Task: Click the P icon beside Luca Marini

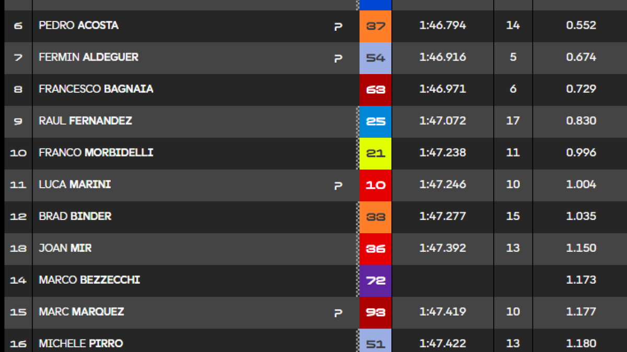Action: point(338,185)
